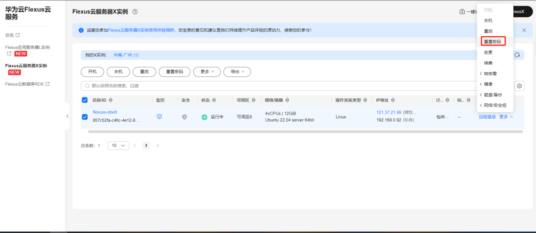Click the search magnifier icon
The height and width of the screenshot is (233, 536).
(87, 86)
